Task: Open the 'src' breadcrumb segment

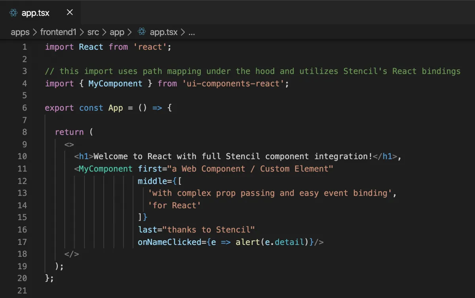Action: (93, 32)
